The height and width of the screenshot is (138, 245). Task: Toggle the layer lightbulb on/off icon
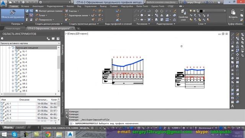[191, 11]
